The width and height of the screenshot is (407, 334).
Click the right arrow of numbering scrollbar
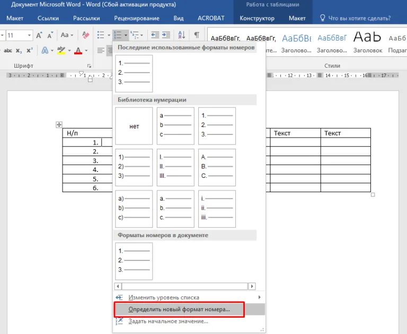point(252,286)
